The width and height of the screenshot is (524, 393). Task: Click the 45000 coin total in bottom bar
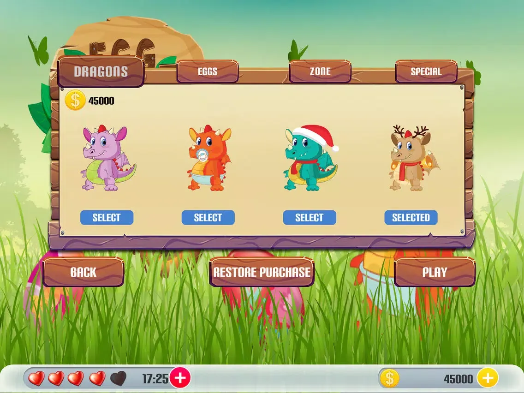click(x=458, y=379)
